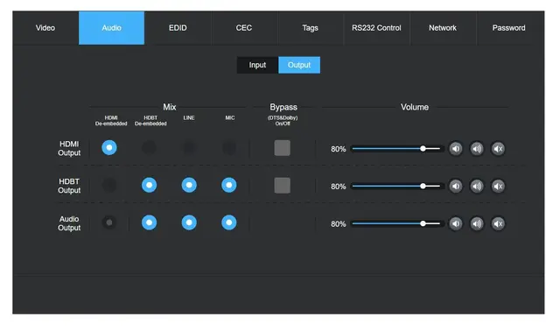Toggle HDBT De-embedded mix for HDBT Output
This screenshot has width=560, height=332.
coord(150,185)
